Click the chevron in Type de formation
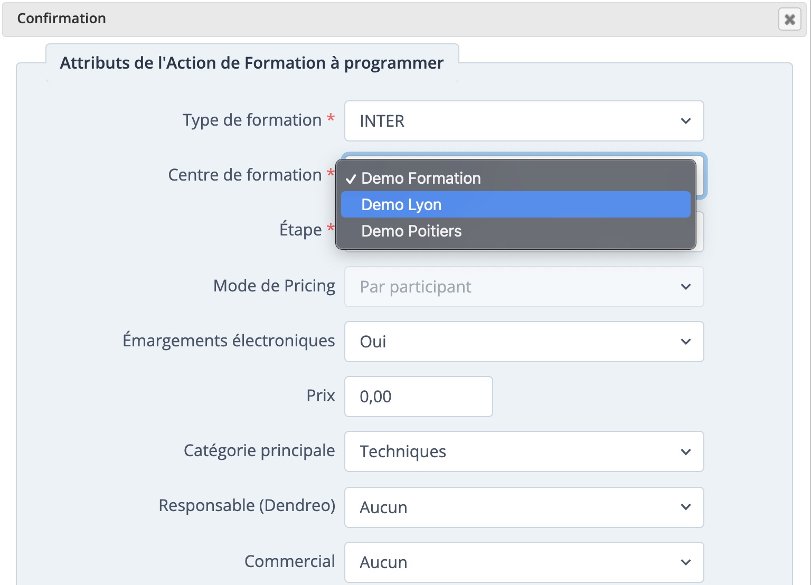Viewport: 811px width, 585px height. point(685,121)
